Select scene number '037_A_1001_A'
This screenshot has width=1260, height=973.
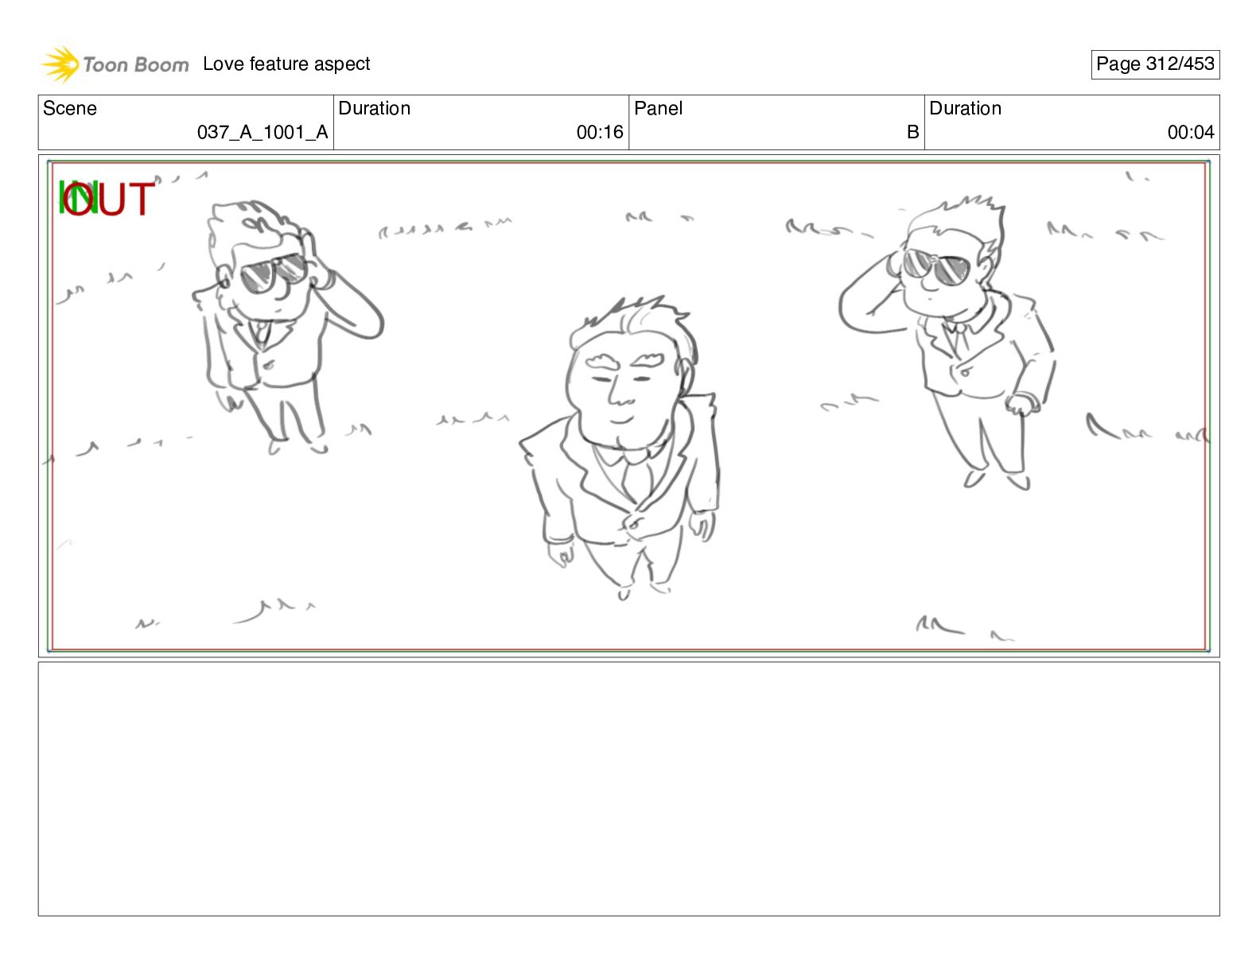pos(262,132)
